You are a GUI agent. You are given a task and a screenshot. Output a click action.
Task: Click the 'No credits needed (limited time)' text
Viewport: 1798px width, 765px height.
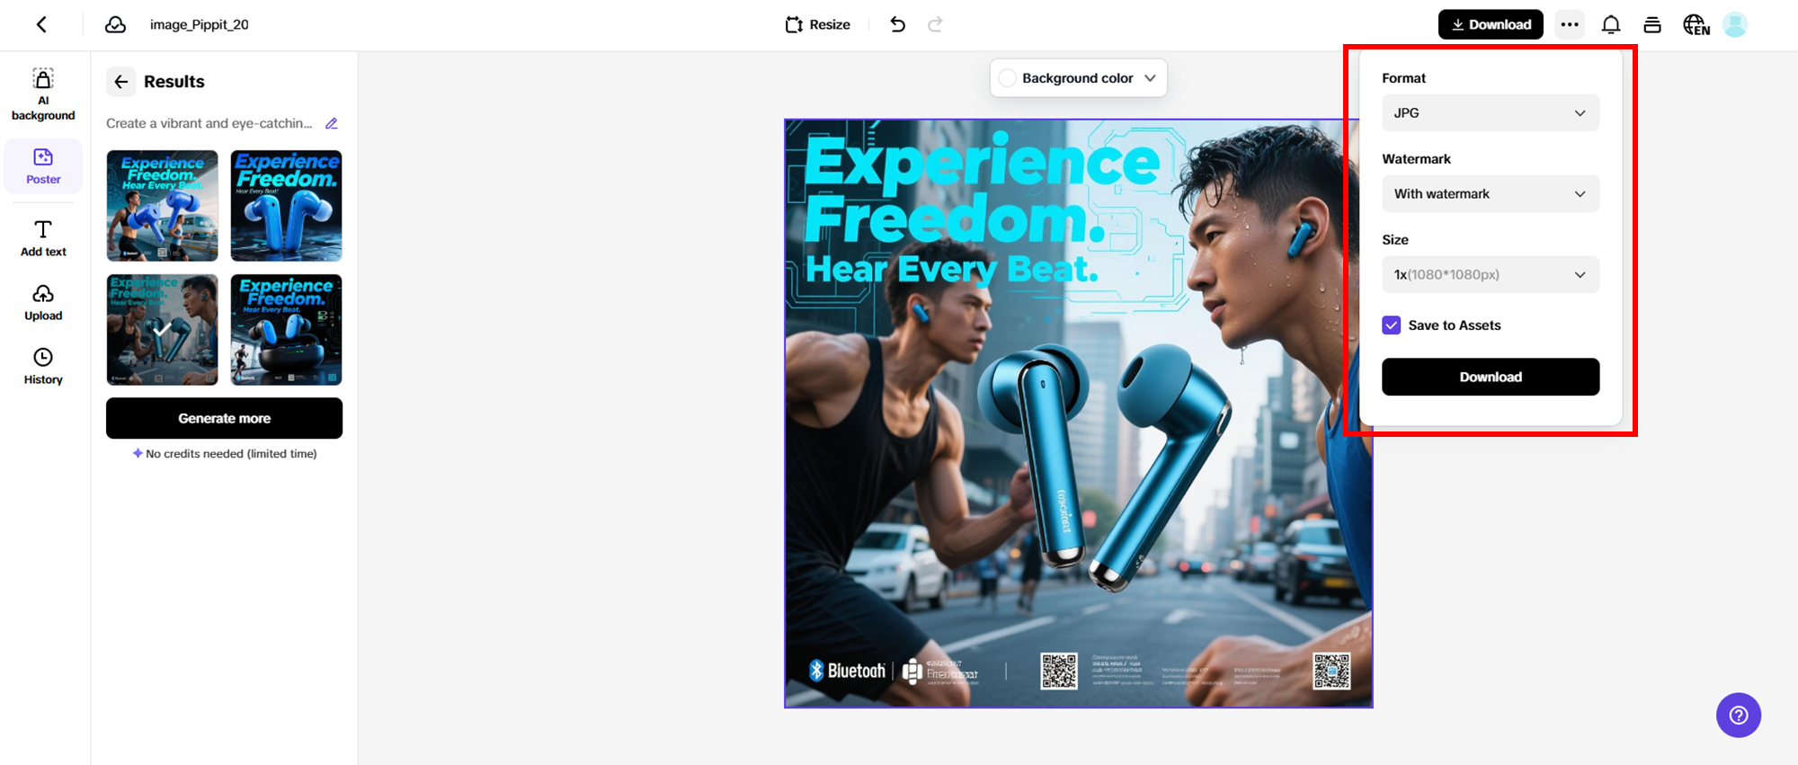coord(231,454)
